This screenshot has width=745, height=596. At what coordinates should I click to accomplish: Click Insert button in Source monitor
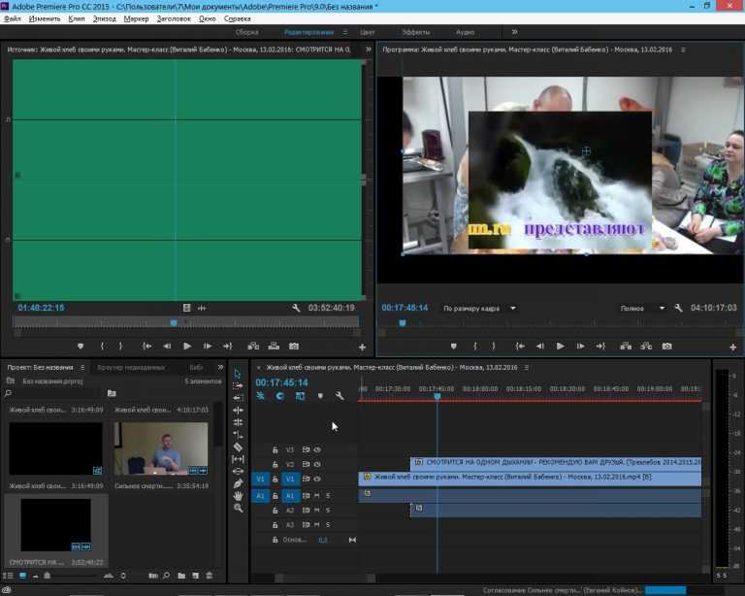click(x=253, y=347)
